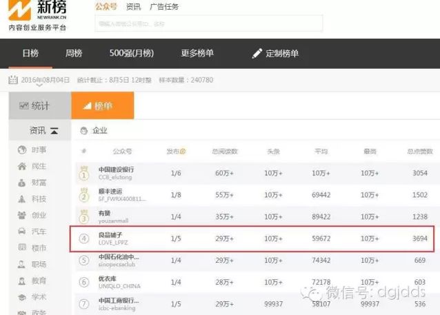Image resolution: width=440 pixels, height=315 pixels.
Task: Click the 74342 average value
Action: pos(321,261)
